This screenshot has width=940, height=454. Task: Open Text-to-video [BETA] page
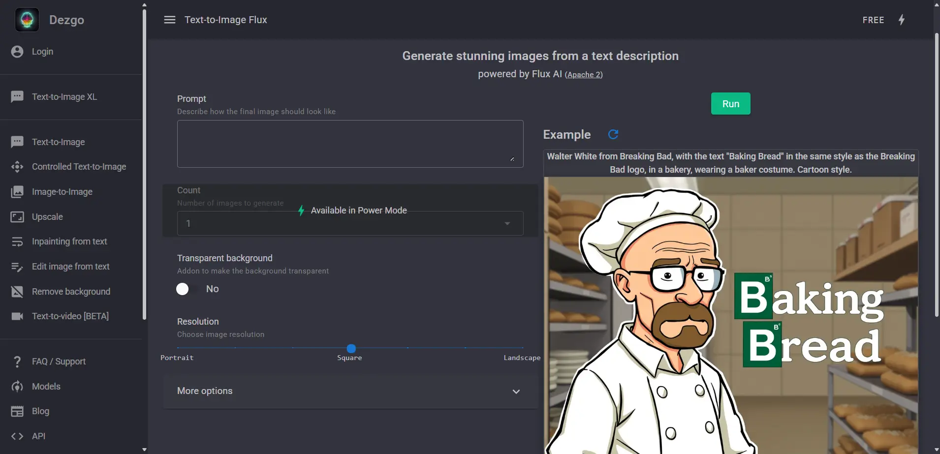tap(70, 316)
